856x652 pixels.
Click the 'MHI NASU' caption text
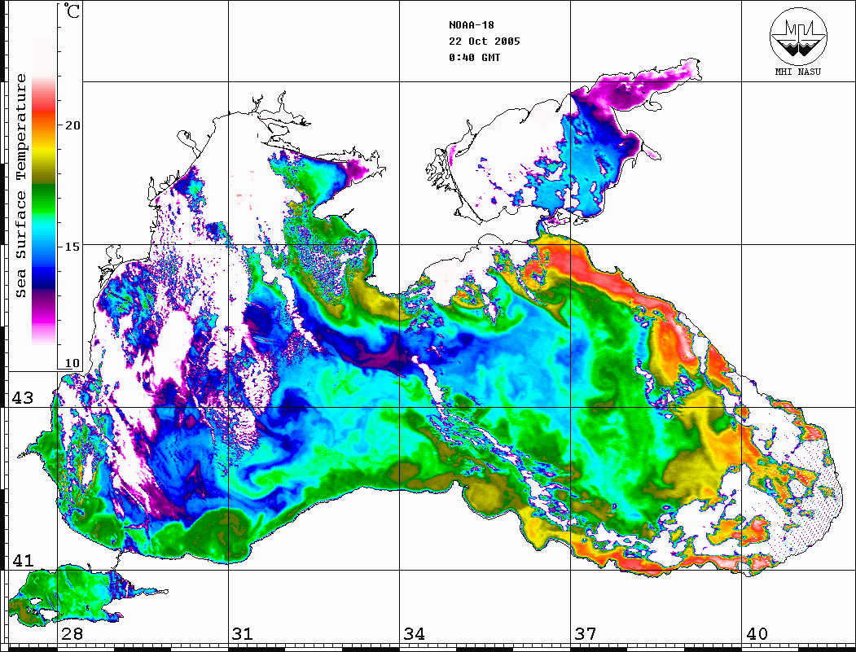pyautogui.click(x=798, y=72)
